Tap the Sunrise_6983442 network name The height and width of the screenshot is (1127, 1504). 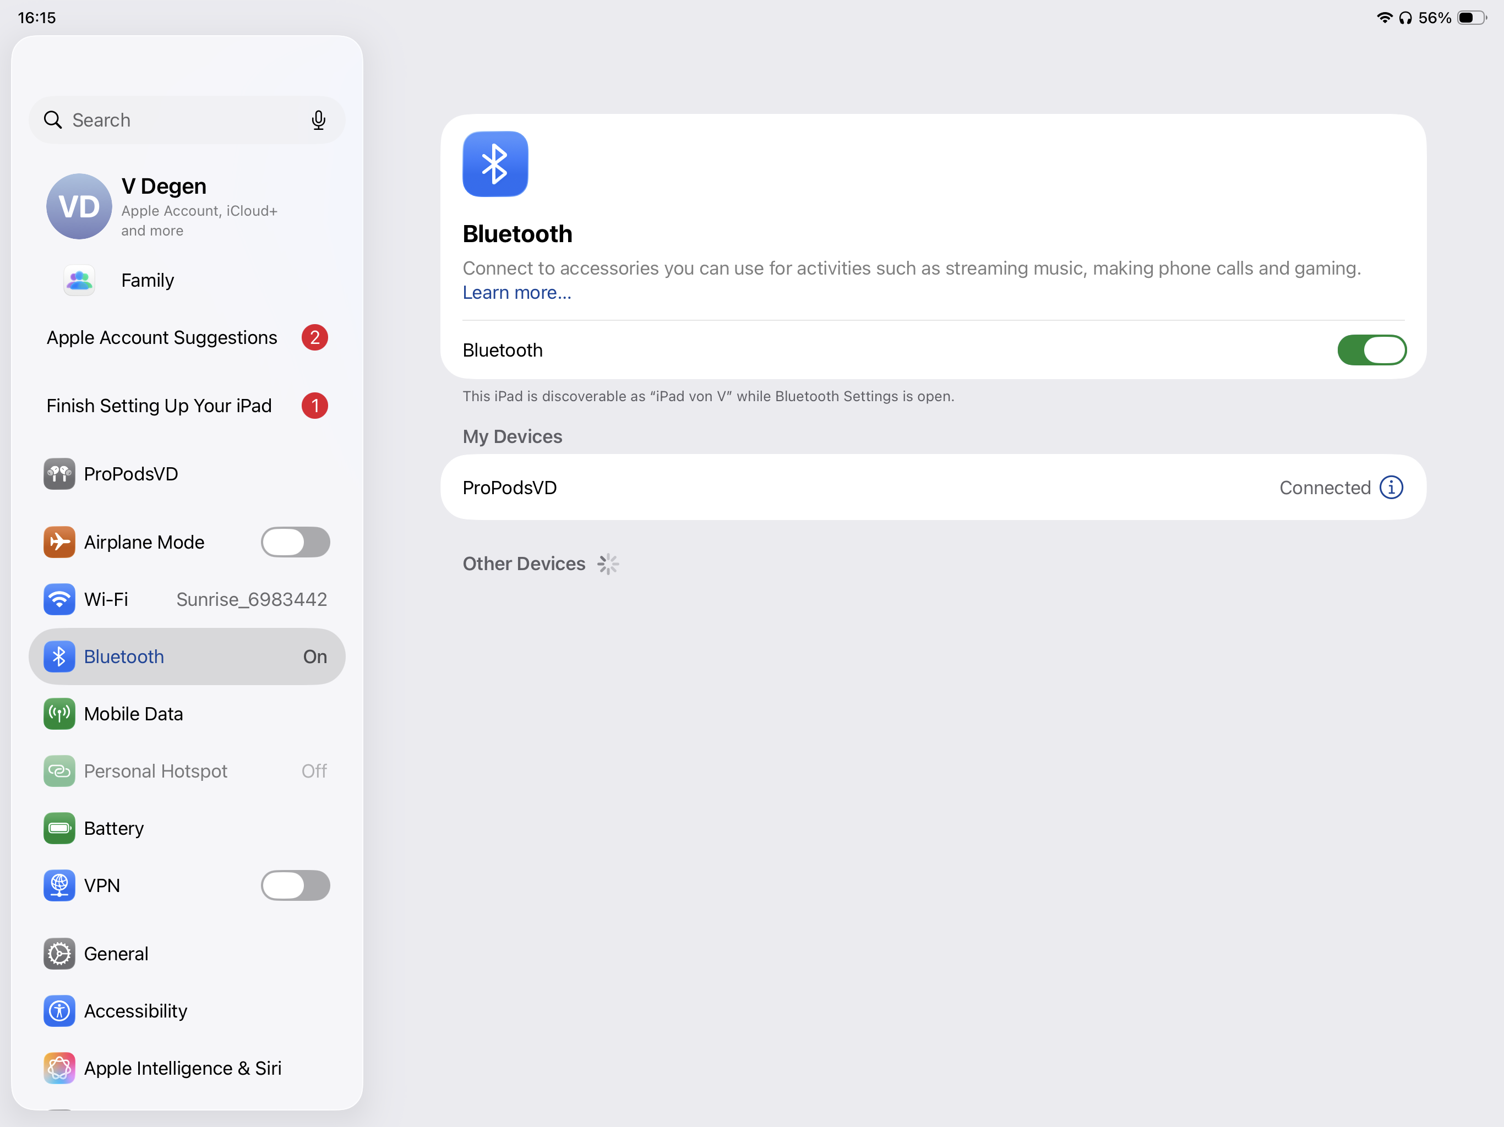pyautogui.click(x=252, y=599)
